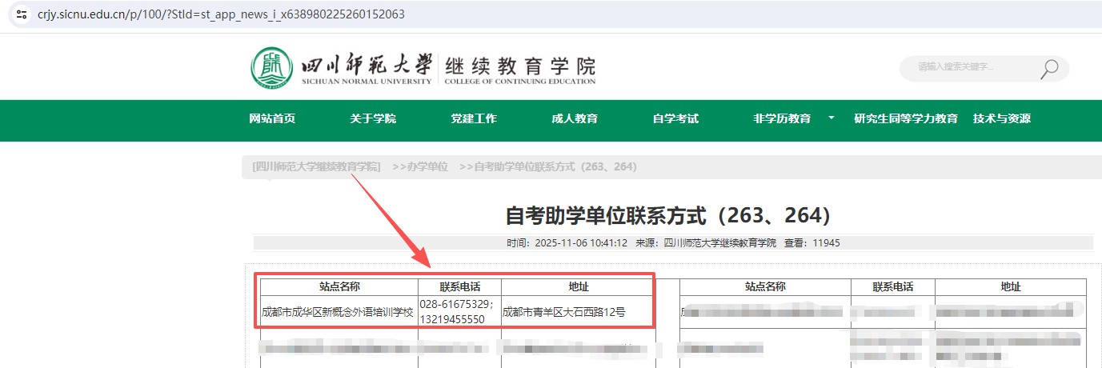Click the browser URL address text
The image size is (1102, 368).
(221, 14)
